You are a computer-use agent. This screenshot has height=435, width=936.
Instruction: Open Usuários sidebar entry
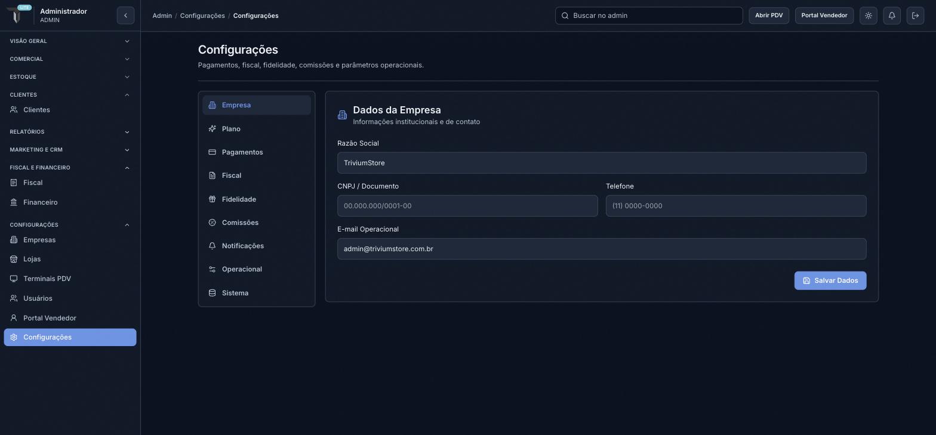click(70, 298)
